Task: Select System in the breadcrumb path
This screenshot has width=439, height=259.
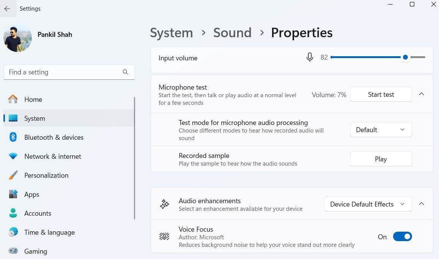Action: [171, 33]
